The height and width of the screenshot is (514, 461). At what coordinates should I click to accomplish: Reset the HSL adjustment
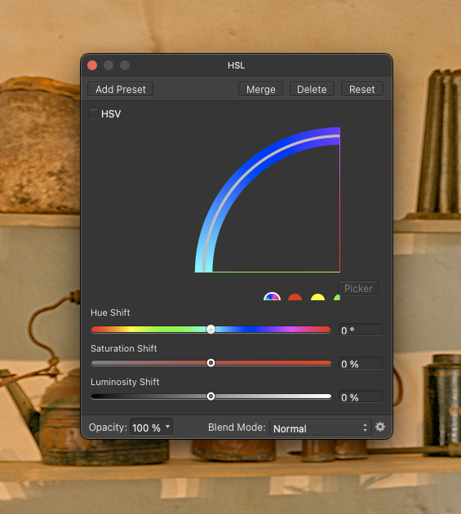(362, 89)
